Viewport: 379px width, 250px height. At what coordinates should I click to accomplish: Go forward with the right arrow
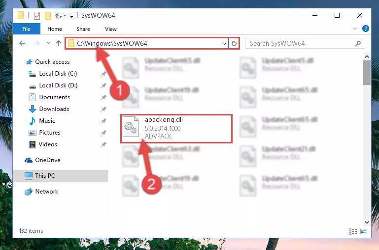(36, 43)
